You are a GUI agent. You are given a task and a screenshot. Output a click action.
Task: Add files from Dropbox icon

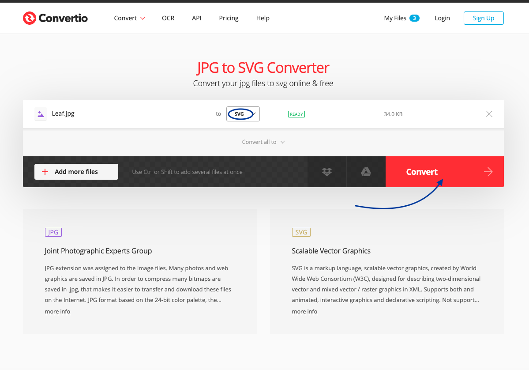tap(327, 172)
